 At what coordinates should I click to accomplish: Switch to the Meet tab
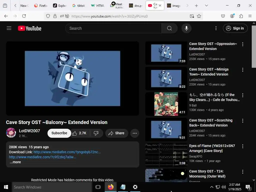pyautogui.click(x=119, y=5)
